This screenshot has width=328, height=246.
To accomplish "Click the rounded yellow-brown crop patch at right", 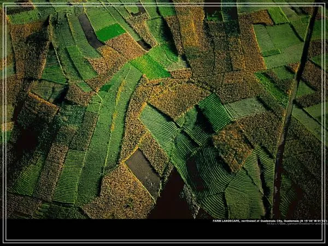I will [x=232, y=145].
